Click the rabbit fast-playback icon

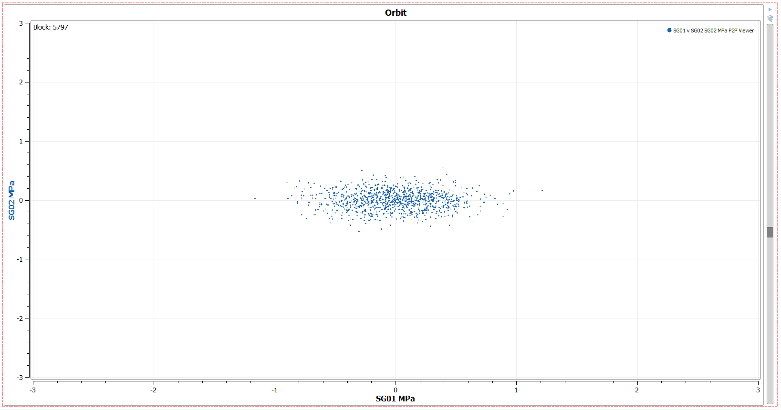770,18
